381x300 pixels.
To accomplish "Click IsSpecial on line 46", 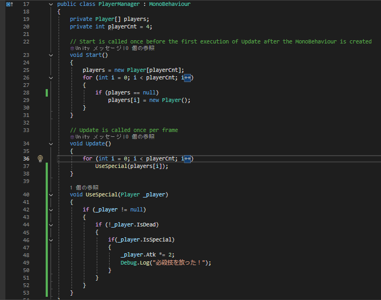I will click(157, 240).
